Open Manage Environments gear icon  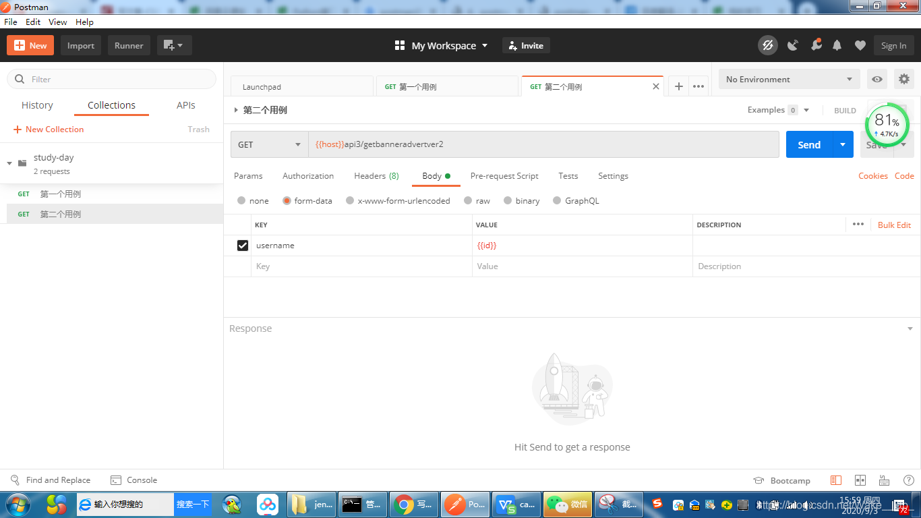click(x=904, y=79)
